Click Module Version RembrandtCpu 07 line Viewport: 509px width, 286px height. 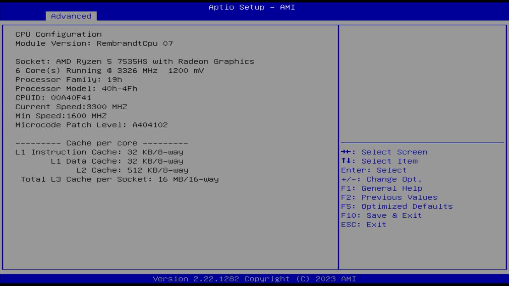[x=94, y=44]
